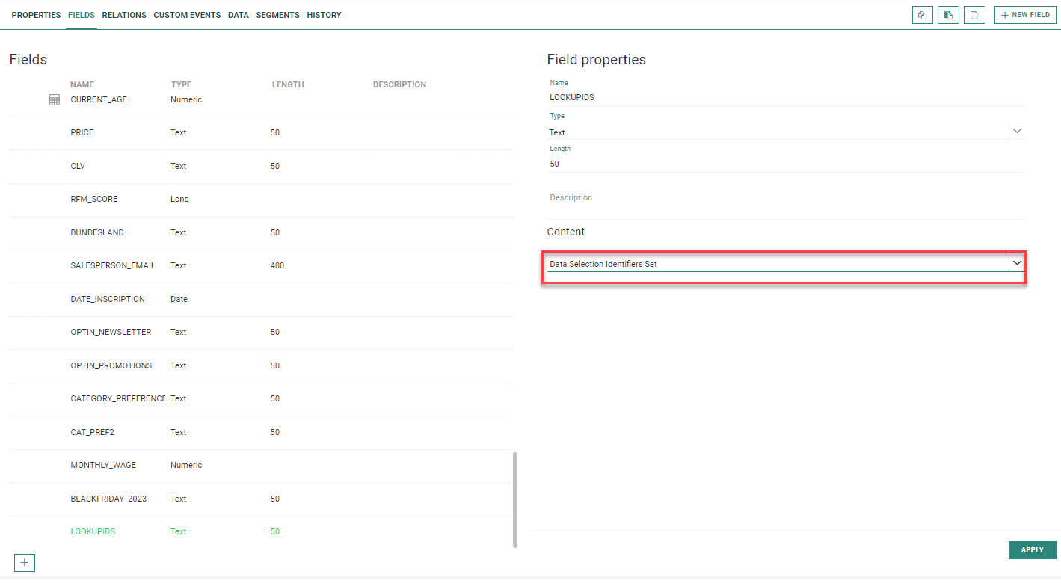Viewport: 1061px width, 583px height.
Task: Click the save icon in top toolbar
Action: click(x=974, y=15)
